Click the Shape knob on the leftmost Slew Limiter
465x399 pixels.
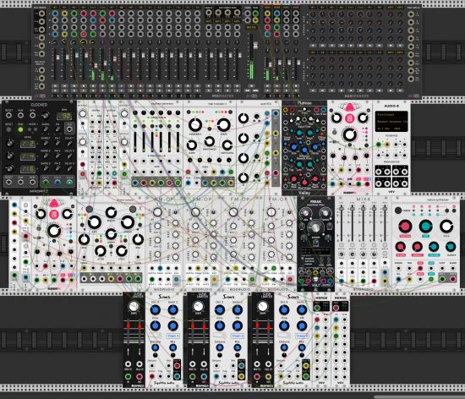(134, 307)
